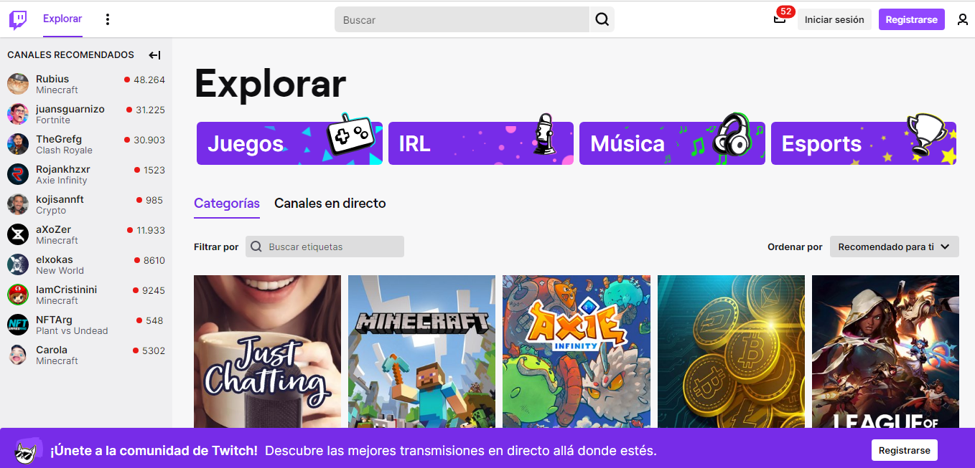Click the game controller icon on Juegos
The height and width of the screenshot is (468, 975).
pos(350,134)
